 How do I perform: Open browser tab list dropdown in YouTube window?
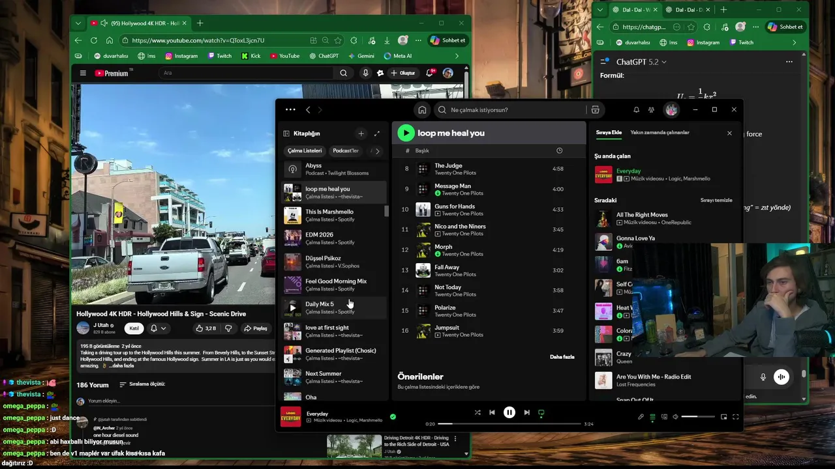[x=78, y=23]
